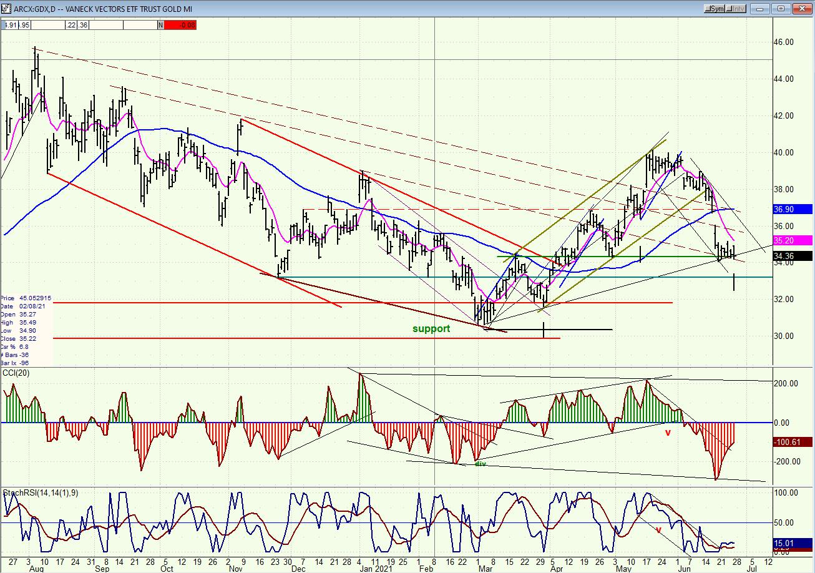Click the black 34.36 last price tag
The image size is (815, 573).
(794, 256)
